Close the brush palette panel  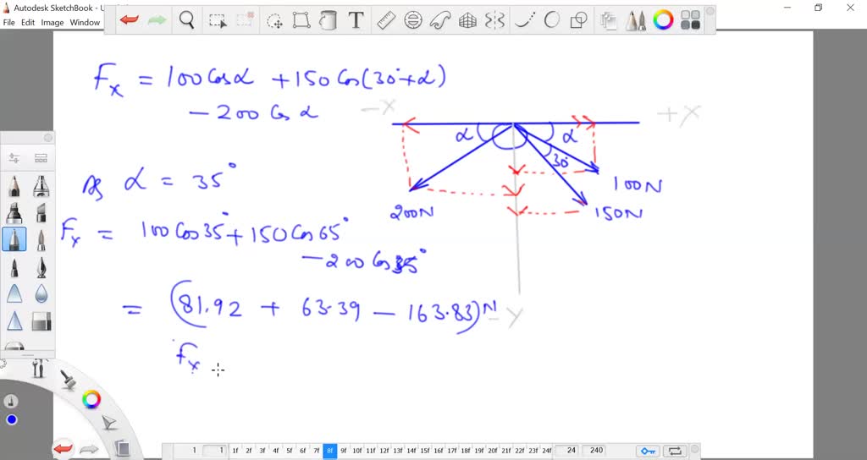(48, 138)
